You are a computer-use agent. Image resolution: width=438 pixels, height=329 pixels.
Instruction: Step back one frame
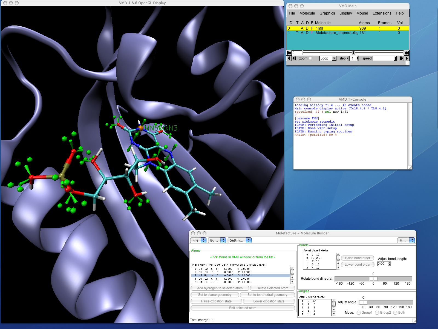(x=294, y=58)
